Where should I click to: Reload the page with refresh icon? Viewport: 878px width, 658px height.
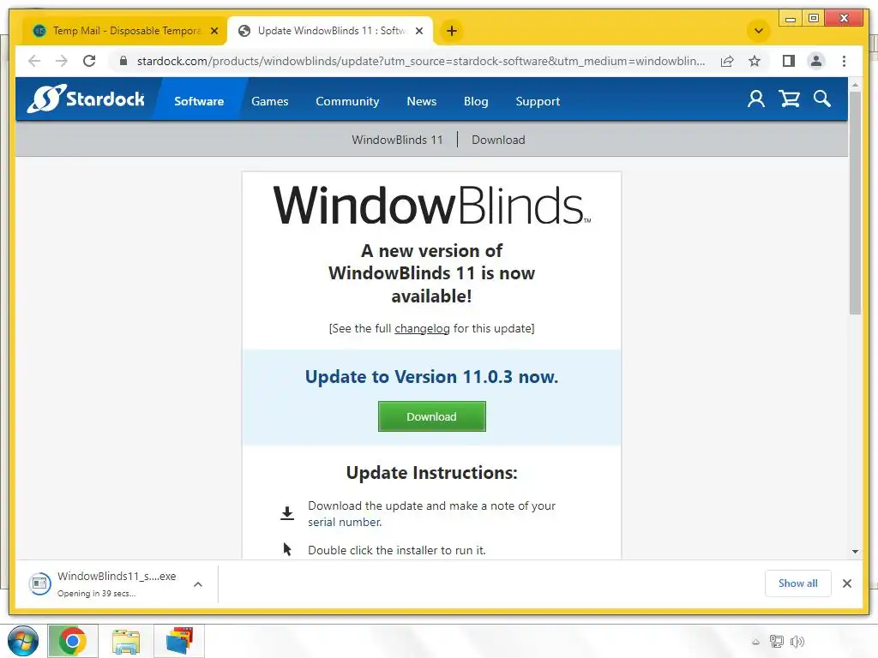click(x=89, y=61)
